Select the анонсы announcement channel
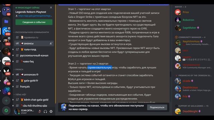Screen dimensions: 214x120 pos(34,43)
